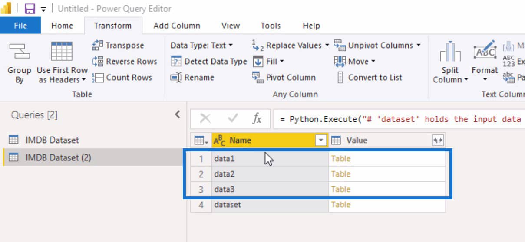This screenshot has width=525, height=242.
Task: Open the File tab
Action: [x=20, y=26]
